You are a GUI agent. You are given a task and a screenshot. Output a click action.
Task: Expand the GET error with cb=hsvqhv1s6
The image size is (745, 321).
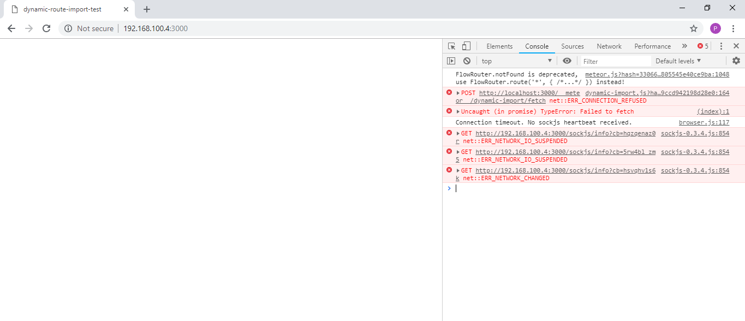pos(458,170)
